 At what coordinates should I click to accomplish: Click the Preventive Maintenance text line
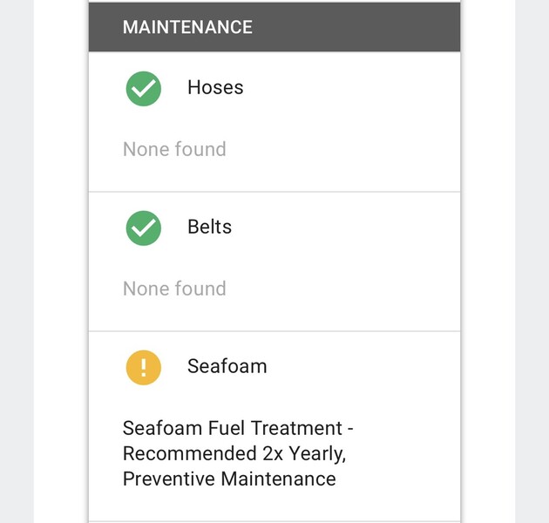click(229, 479)
